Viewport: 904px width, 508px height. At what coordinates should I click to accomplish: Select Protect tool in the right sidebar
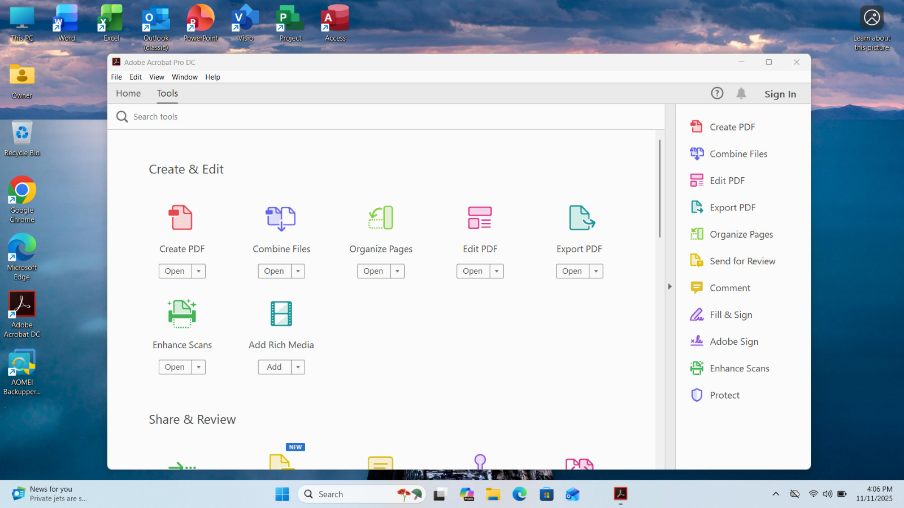coord(715,395)
